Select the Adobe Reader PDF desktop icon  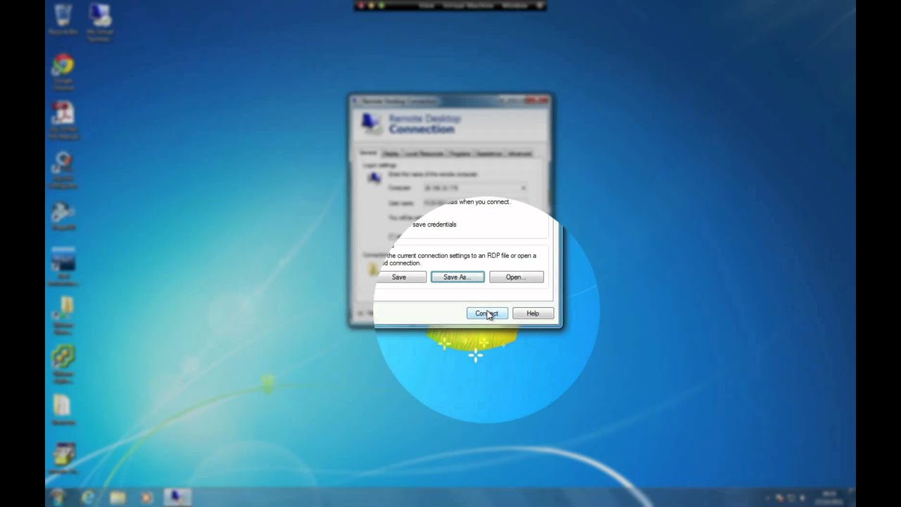(x=64, y=120)
